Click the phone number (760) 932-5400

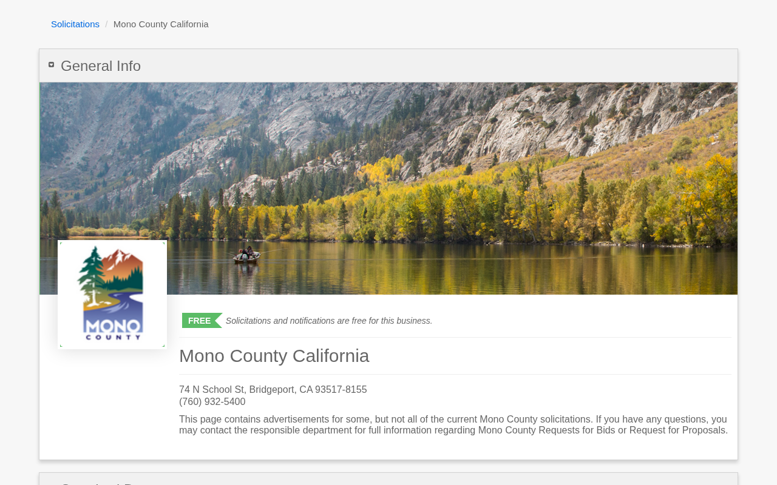(x=212, y=402)
